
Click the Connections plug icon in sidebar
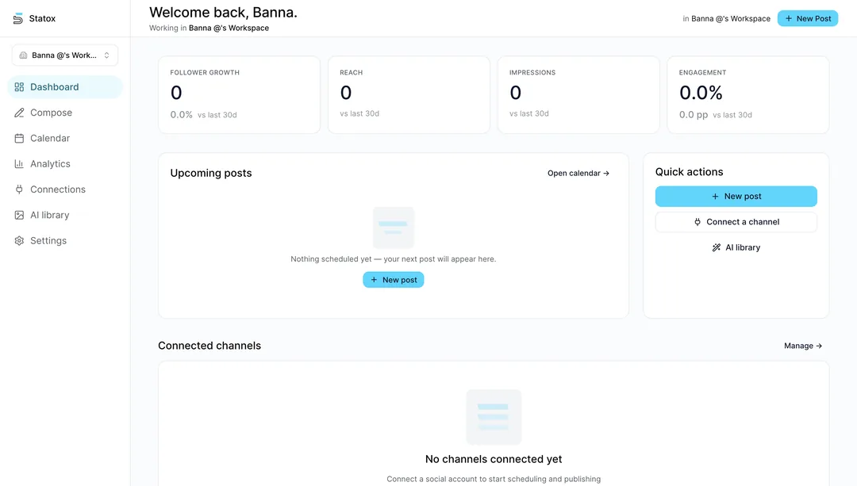click(19, 189)
